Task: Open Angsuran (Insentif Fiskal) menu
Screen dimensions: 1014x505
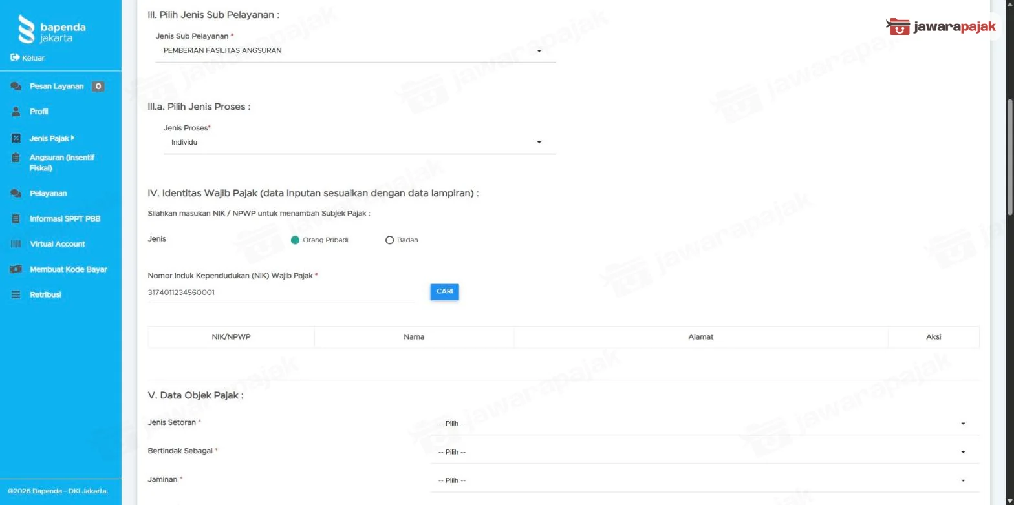Action: [x=61, y=163]
